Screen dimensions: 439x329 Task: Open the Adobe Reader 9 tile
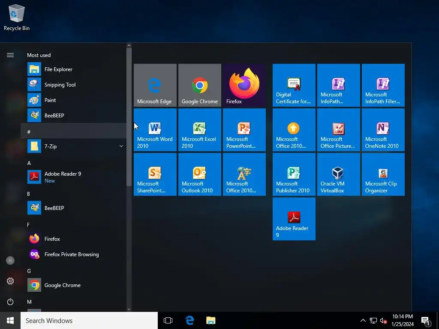tap(294, 219)
